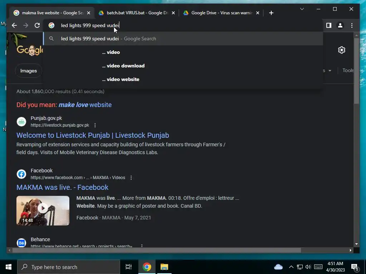The height and width of the screenshot is (274, 366).
Task: Open Chrome's three-dot menu
Action: (352, 25)
